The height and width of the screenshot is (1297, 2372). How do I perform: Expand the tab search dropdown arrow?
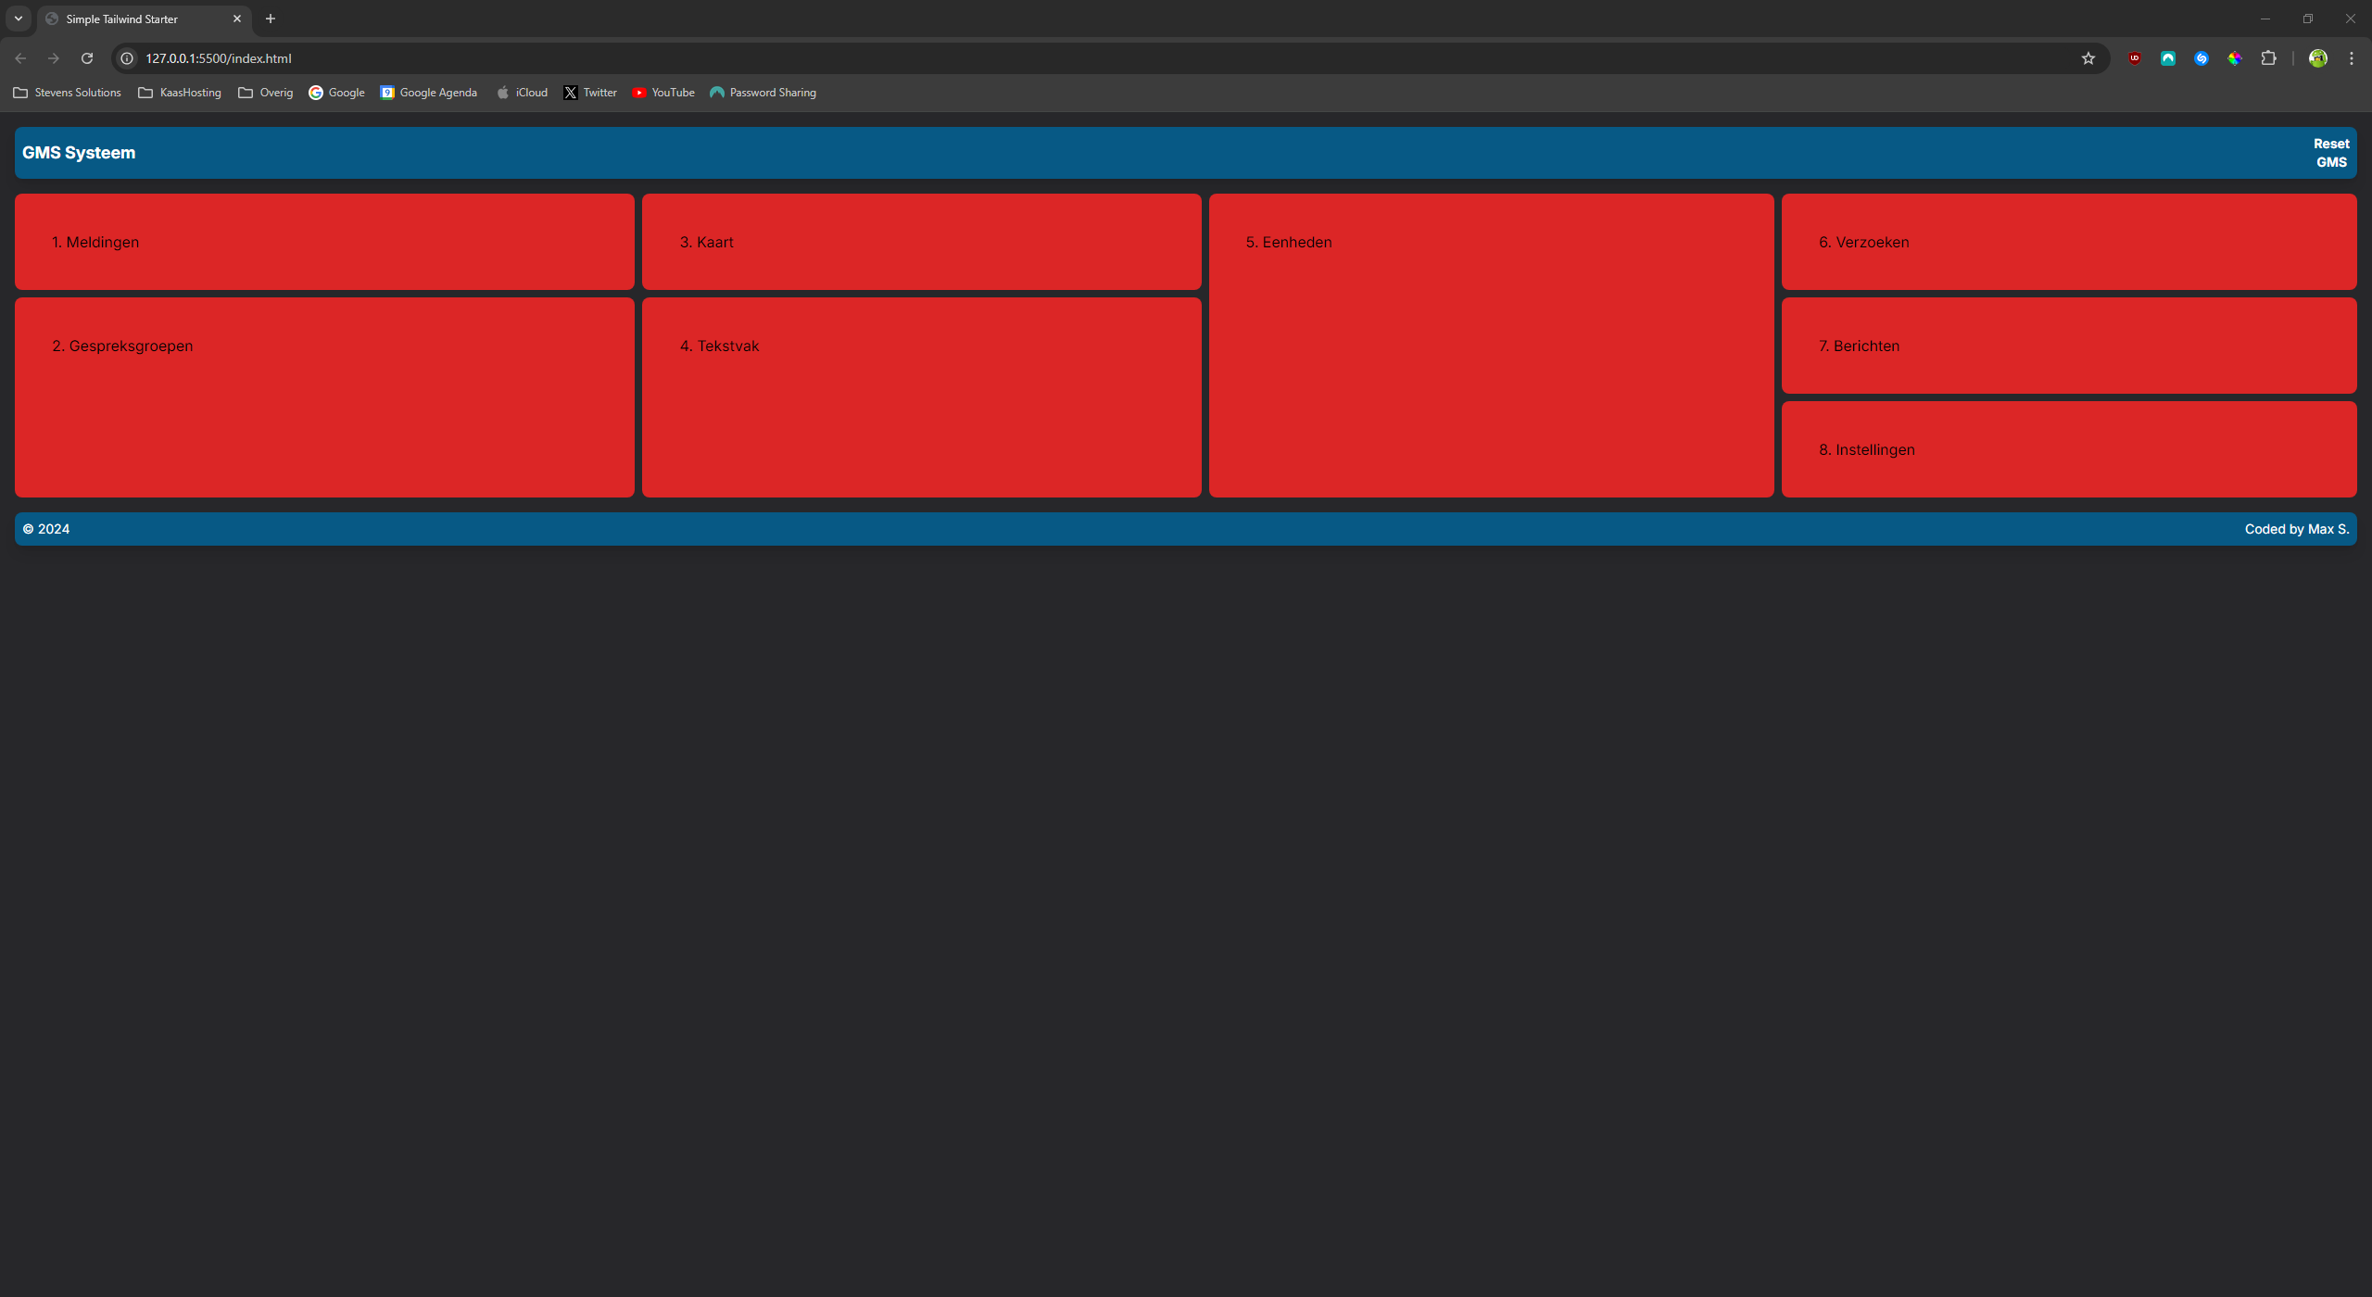18,19
